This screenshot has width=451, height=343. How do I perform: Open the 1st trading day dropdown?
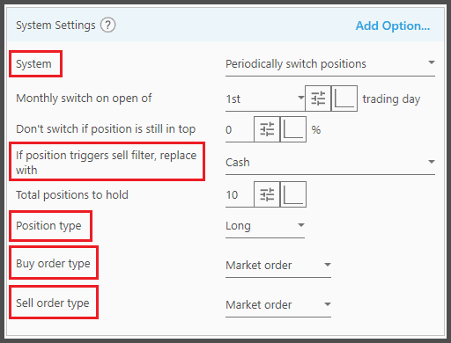(x=265, y=99)
